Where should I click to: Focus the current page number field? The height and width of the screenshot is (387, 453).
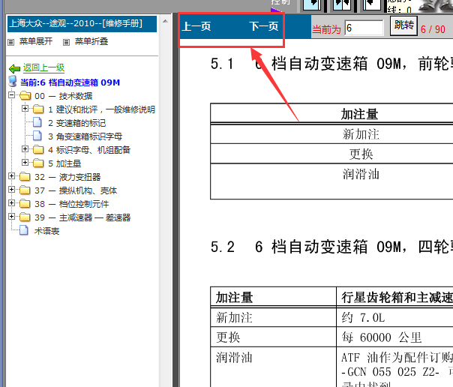coord(364,28)
